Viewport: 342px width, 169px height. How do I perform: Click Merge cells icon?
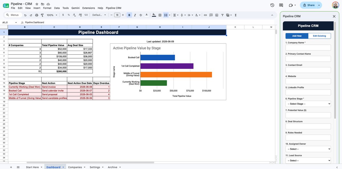(166, 15)
